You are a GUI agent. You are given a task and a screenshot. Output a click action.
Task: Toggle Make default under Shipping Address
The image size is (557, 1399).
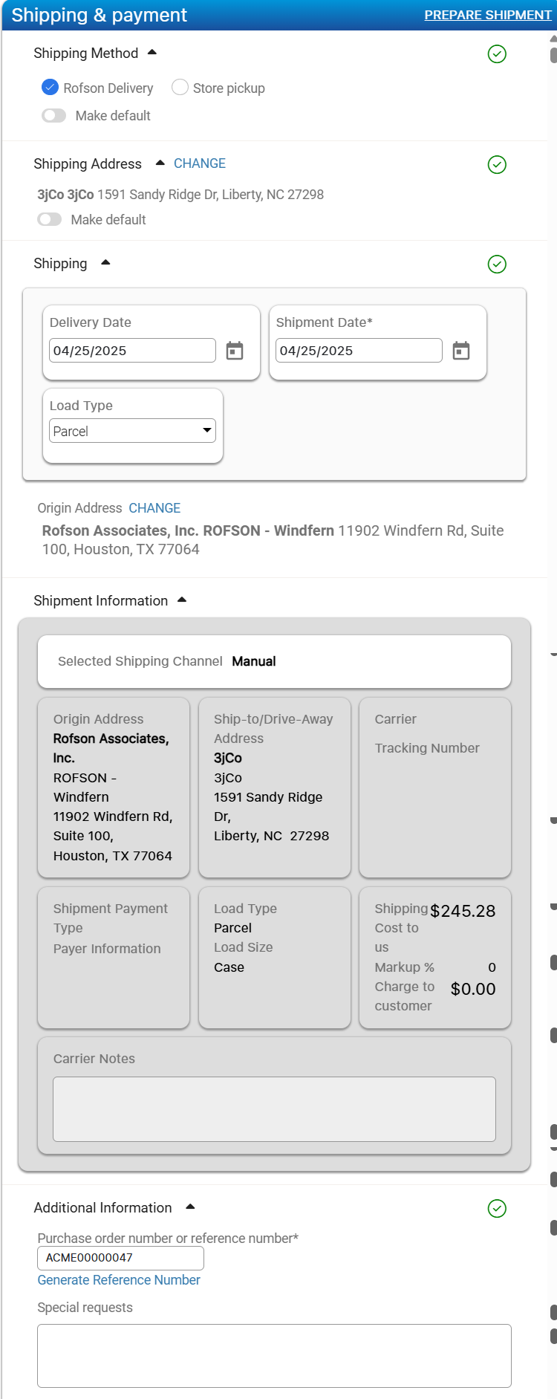click(x=50, y=220)
